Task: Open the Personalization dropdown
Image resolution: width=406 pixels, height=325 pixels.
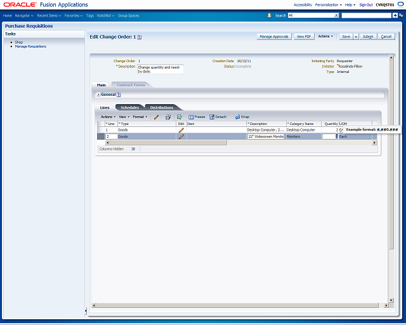Action: [329, 4]
